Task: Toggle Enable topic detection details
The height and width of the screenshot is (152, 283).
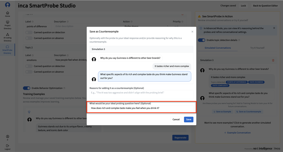Action: click(x=201, y=40)
